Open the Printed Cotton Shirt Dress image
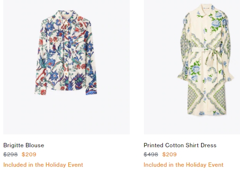Viewport: 240px width, 171px height. pos(192,67)
